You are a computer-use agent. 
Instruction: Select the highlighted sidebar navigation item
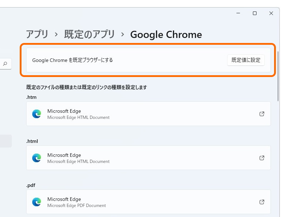coord(6,141)
